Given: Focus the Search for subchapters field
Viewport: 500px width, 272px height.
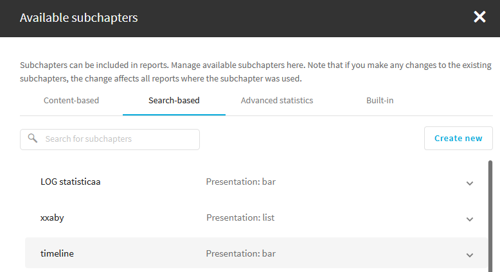Looking at the screenshot, I should click(110, 139).
